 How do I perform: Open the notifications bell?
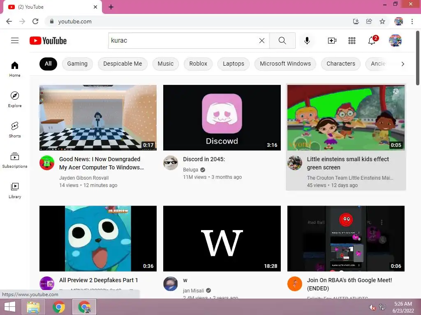372,41
